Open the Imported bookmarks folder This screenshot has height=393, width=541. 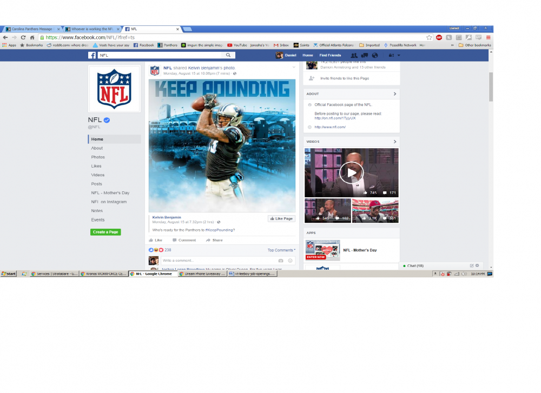point(370,45)
